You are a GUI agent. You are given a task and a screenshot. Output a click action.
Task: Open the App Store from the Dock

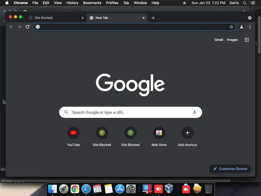pyautogui.click(x=120, y=189)
